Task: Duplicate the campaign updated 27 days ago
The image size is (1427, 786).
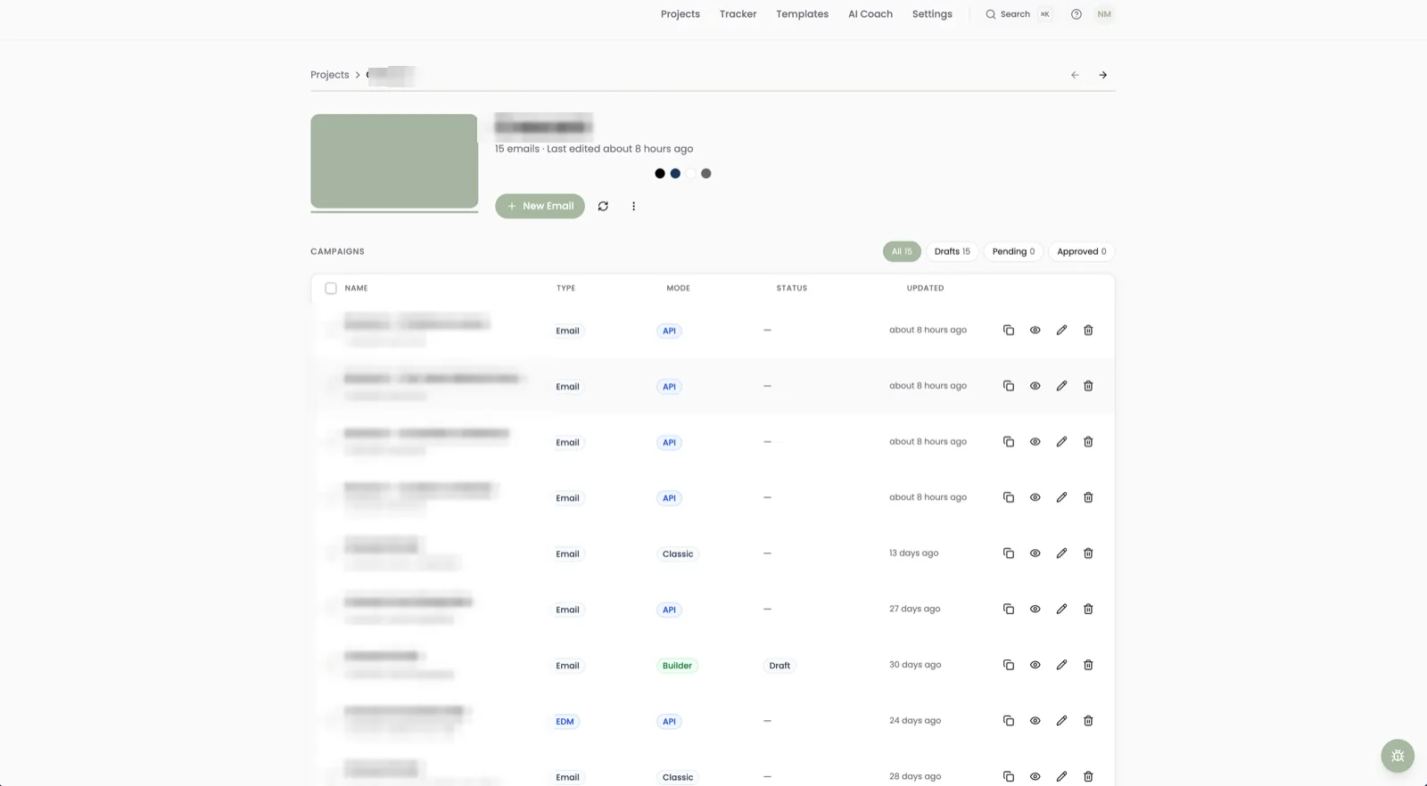Action: click(x=1009, y=610)
